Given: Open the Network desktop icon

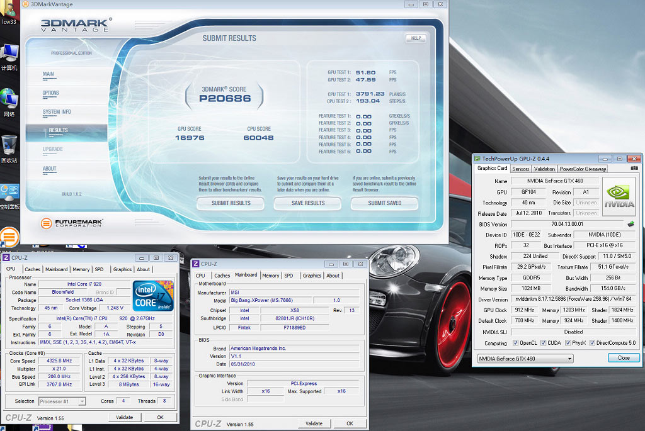Looking at the screenshot, I should point(9,99).
